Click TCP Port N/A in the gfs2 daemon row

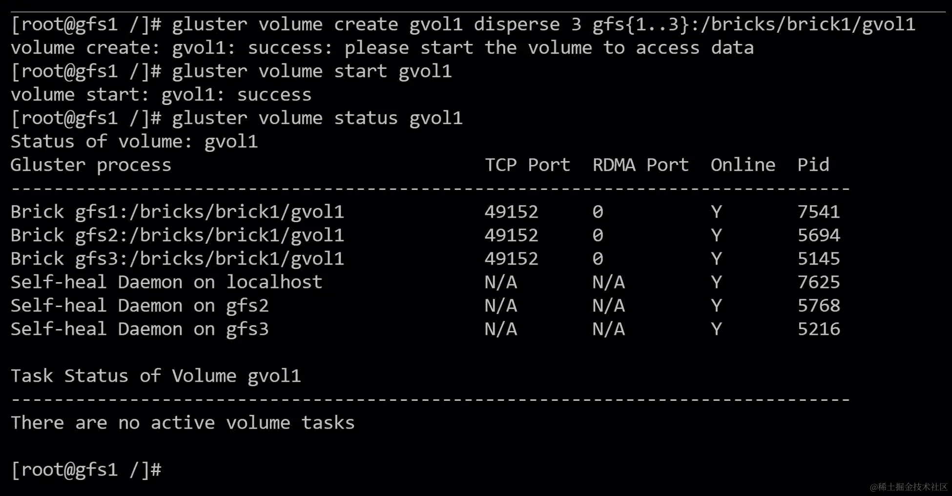pyautogui.click(x=500, y=306)
